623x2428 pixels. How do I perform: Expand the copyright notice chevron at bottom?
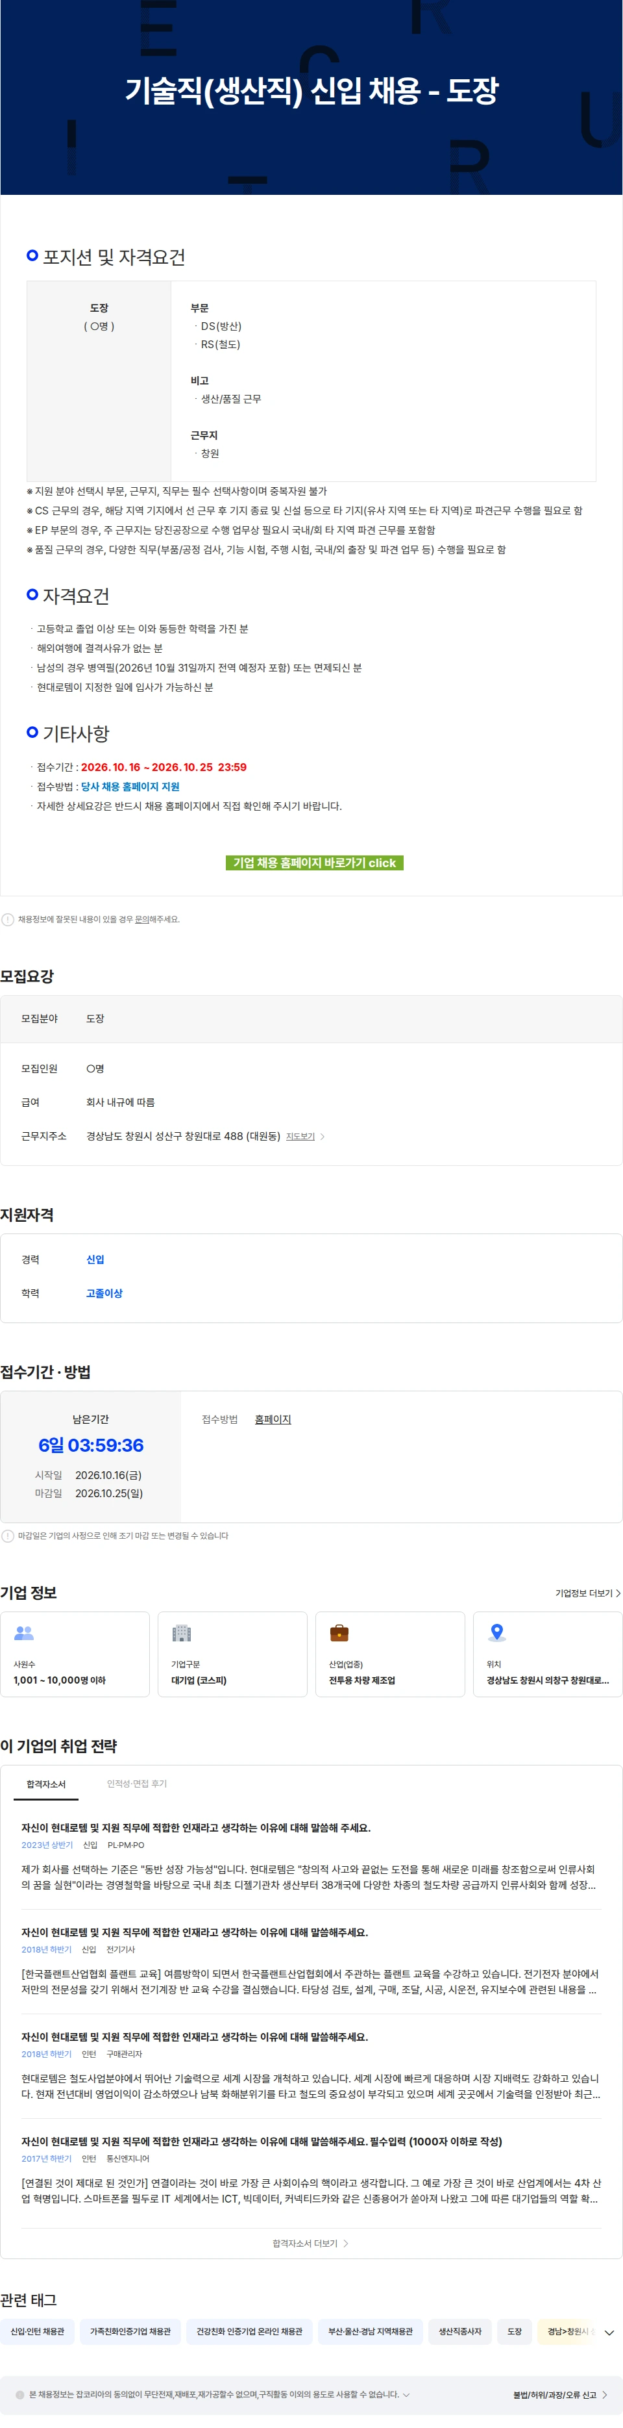406,2394
